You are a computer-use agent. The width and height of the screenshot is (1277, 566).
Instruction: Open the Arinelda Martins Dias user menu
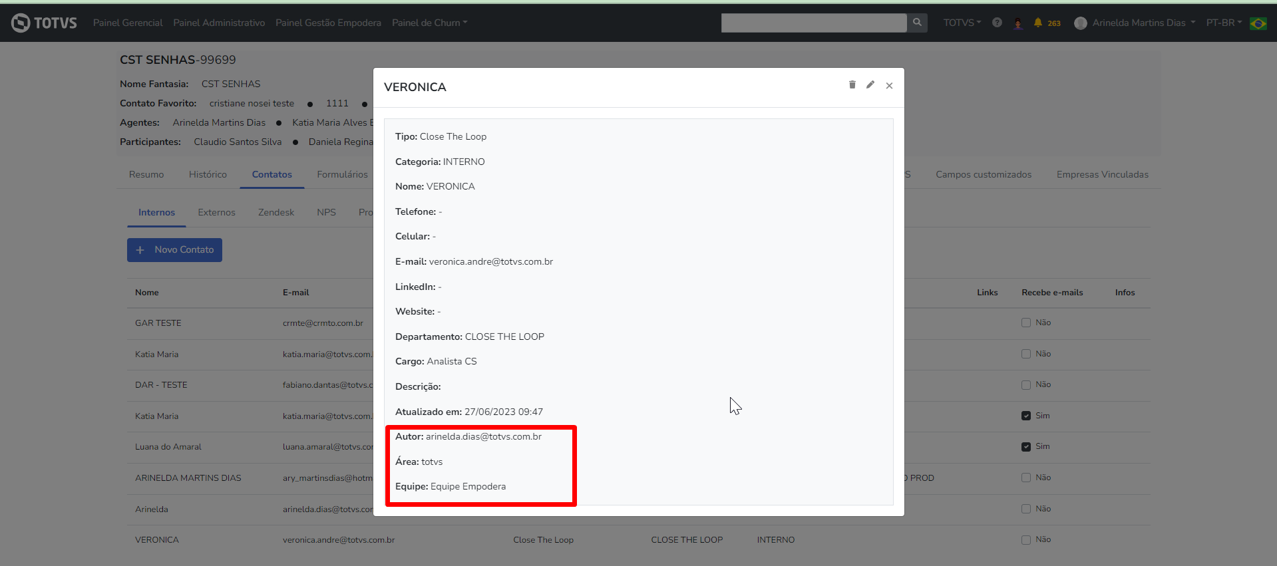coord(1135,23)
